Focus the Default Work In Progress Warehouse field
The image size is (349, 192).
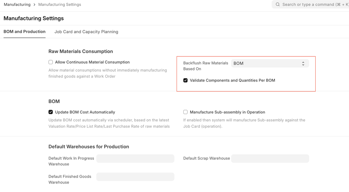click(135, 159)
